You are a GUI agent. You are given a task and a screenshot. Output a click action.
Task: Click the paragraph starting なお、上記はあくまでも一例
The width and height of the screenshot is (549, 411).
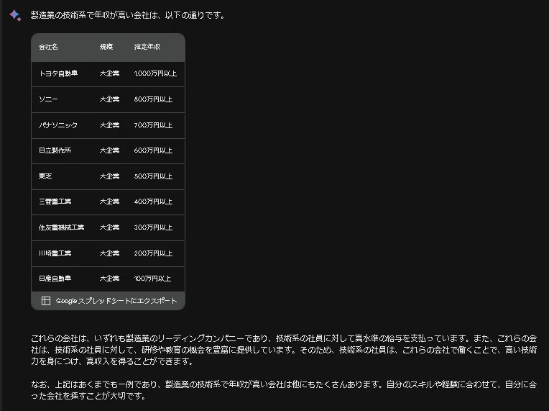(284, 390)
